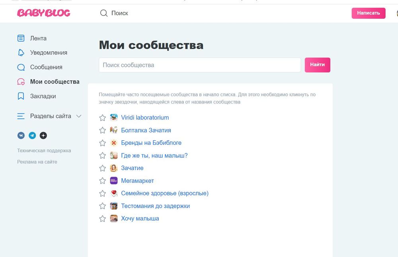Favorite the Хочу малыша community
Image resolution: width=398 pixels, height=257 pixels.
[102, 218]
